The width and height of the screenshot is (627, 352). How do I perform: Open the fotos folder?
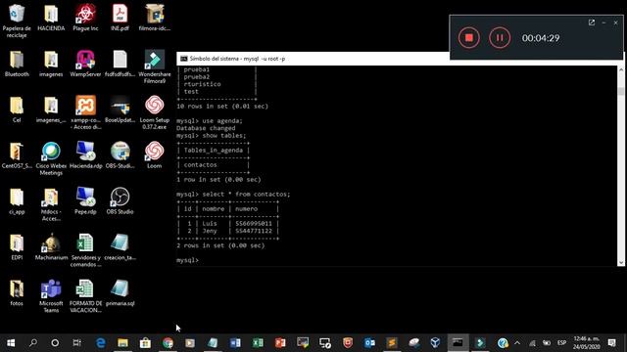pos(17,293)
